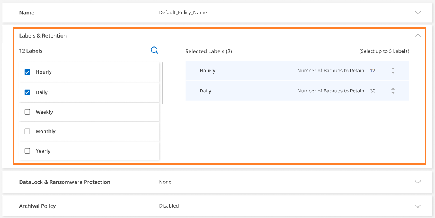Image resolution: width=435 pixels, height=218 pixels.
Task: Click the labels list scrollbar
Action: tap(163, 83)
